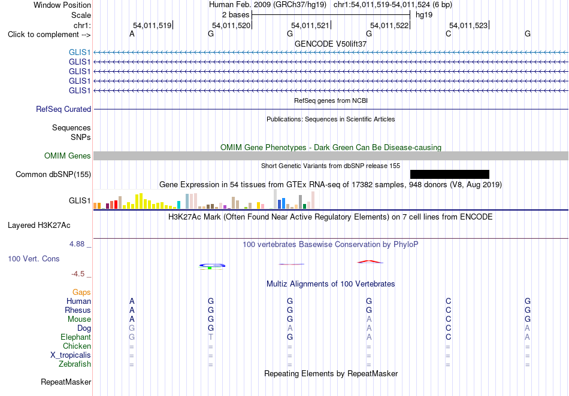Click the 'Click to complement -->' label
This screenshot has width=569, height=396.
tap(49, 35)
